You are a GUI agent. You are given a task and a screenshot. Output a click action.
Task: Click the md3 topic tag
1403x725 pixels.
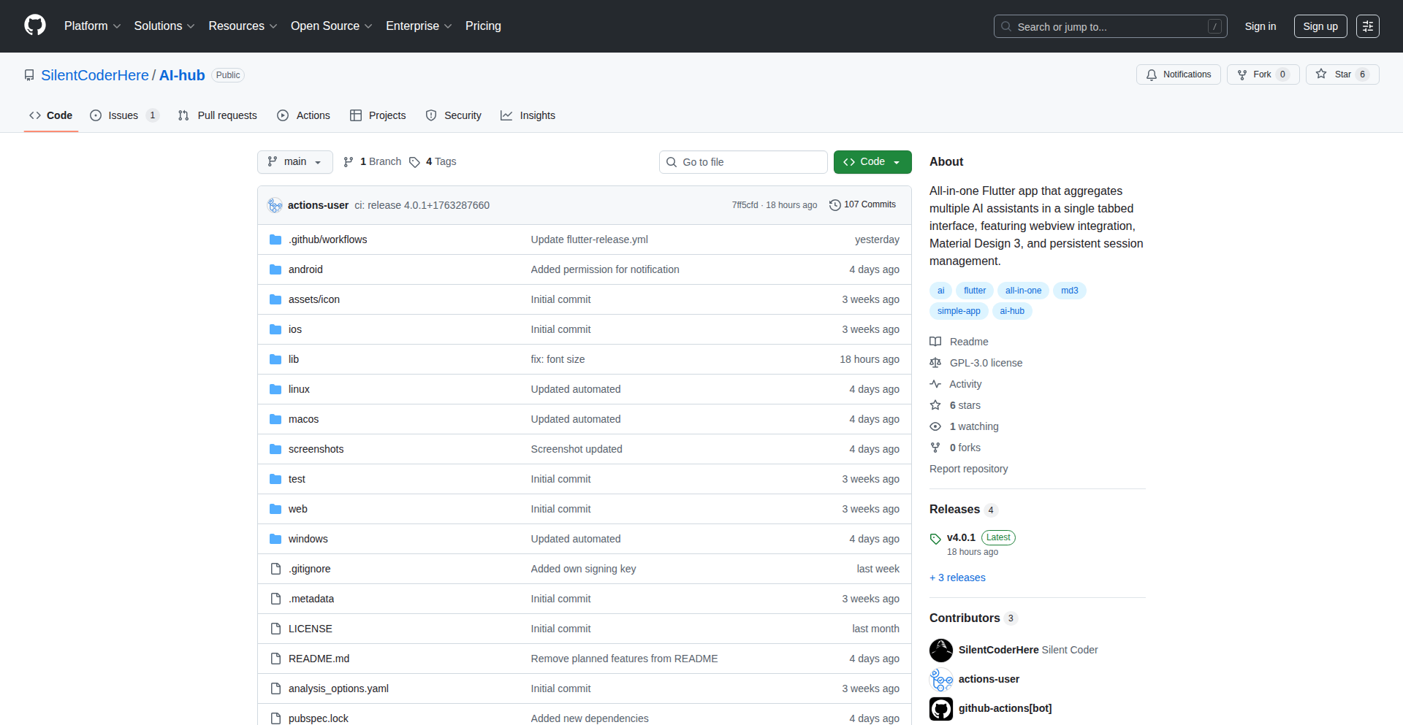(1070, 291)
